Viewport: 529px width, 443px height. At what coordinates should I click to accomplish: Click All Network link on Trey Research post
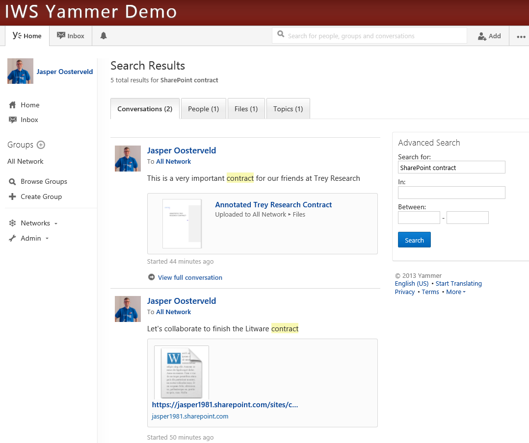click(x=173, y=161)
